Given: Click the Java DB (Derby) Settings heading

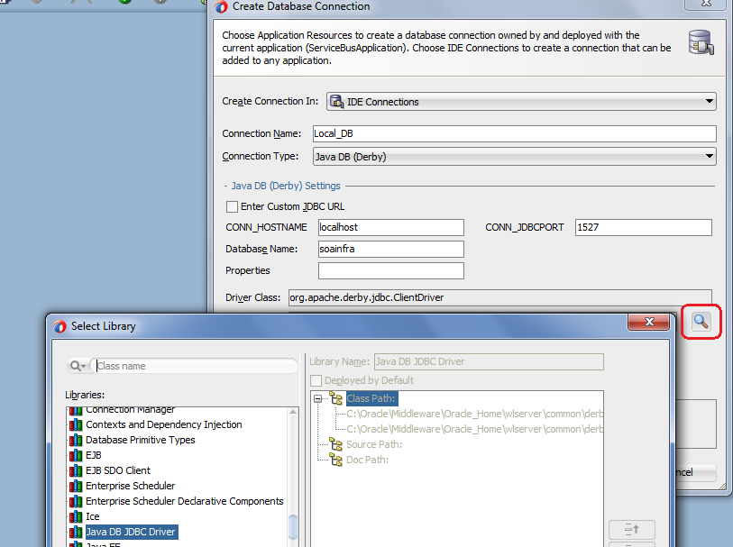Looking at the screenshot, I should click(286, 186).
